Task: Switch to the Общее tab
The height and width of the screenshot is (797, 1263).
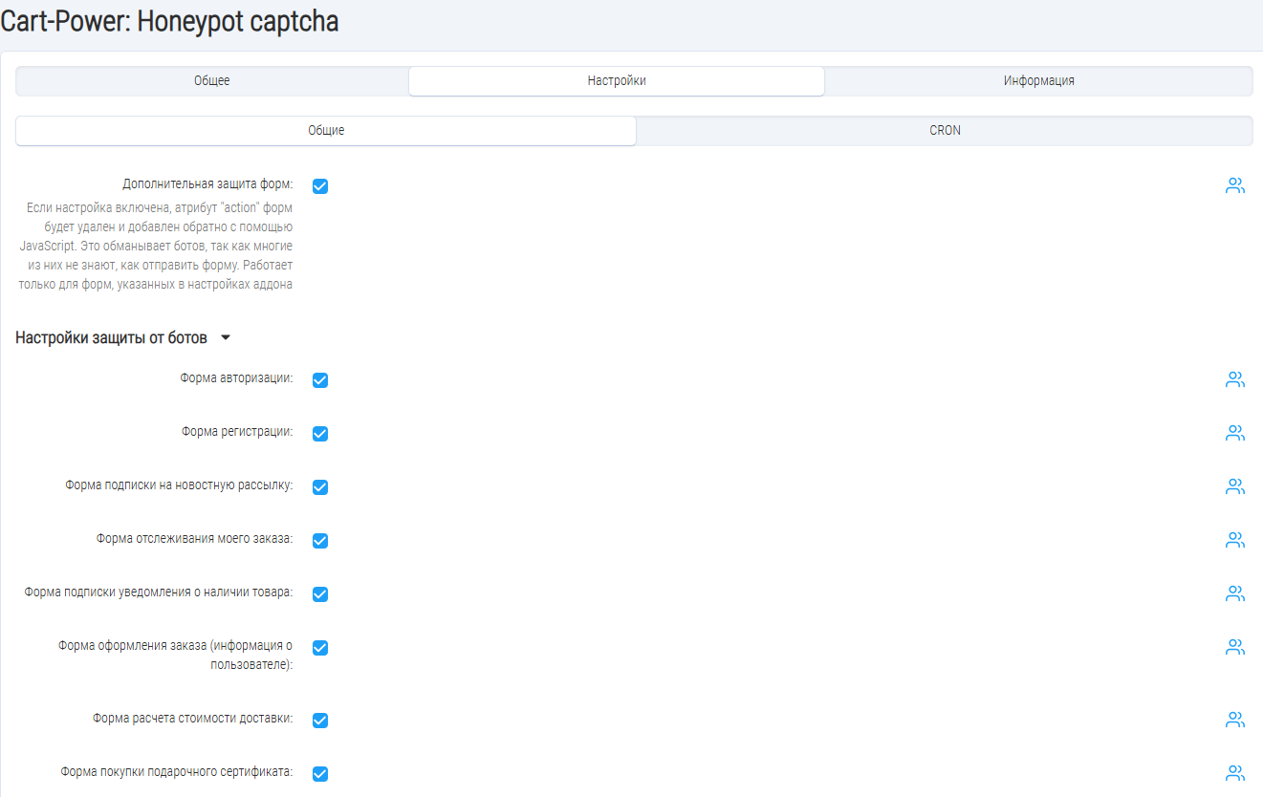Action: pyautogui.click(x=212, y=81)
